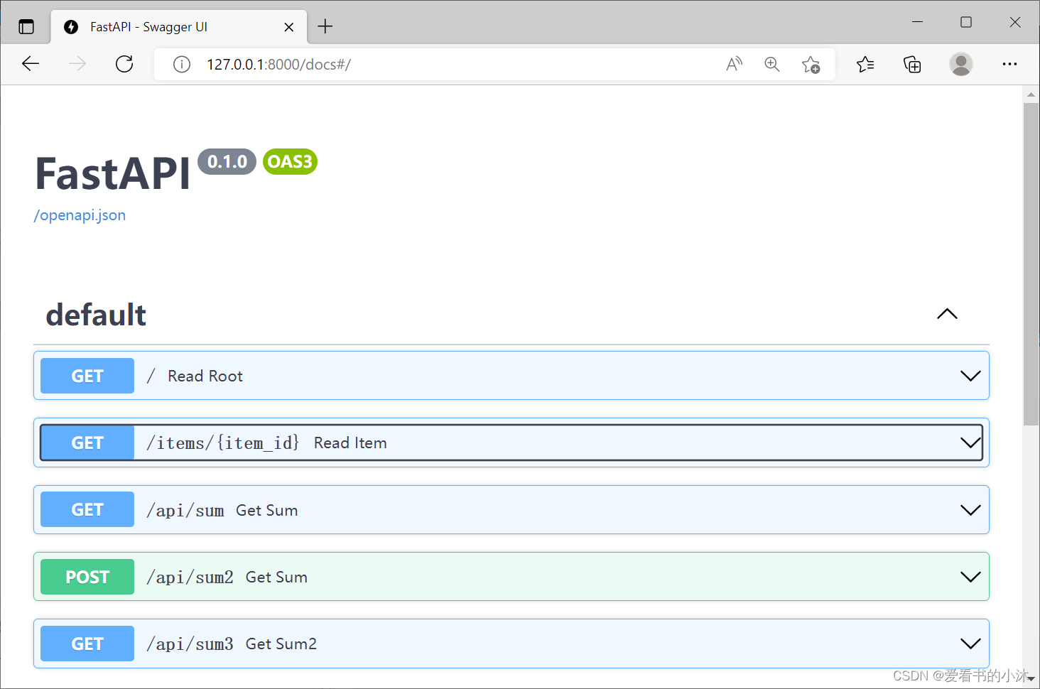Open the Collections icon
1040x689 pixels.
(912, 65)
